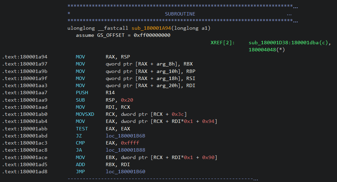
Task: Click the TEST instruction at 180001abb
Action: (x=82, y=129)
